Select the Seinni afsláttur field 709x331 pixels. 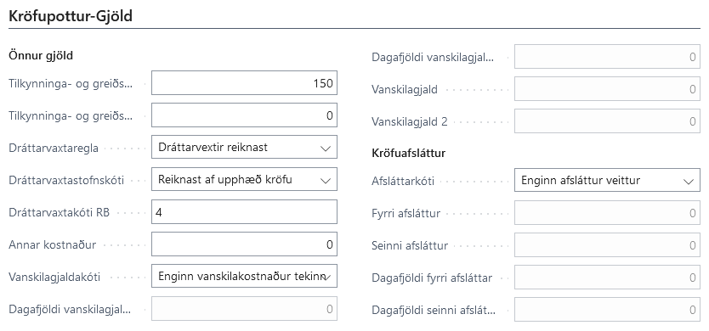[x=607, y=245]
